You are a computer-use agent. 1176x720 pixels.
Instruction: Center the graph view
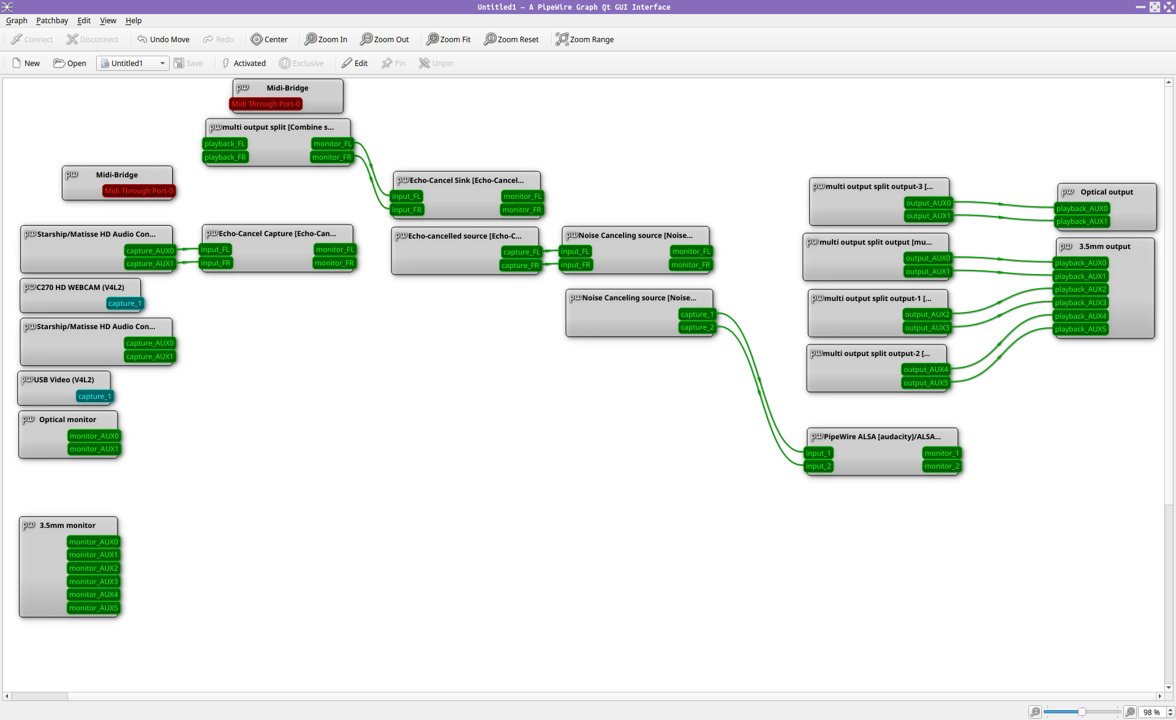pyautogui.click(x=269, y=39)
